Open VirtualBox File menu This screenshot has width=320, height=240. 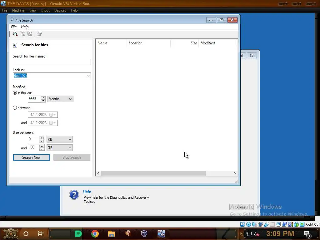coord(5,10)
